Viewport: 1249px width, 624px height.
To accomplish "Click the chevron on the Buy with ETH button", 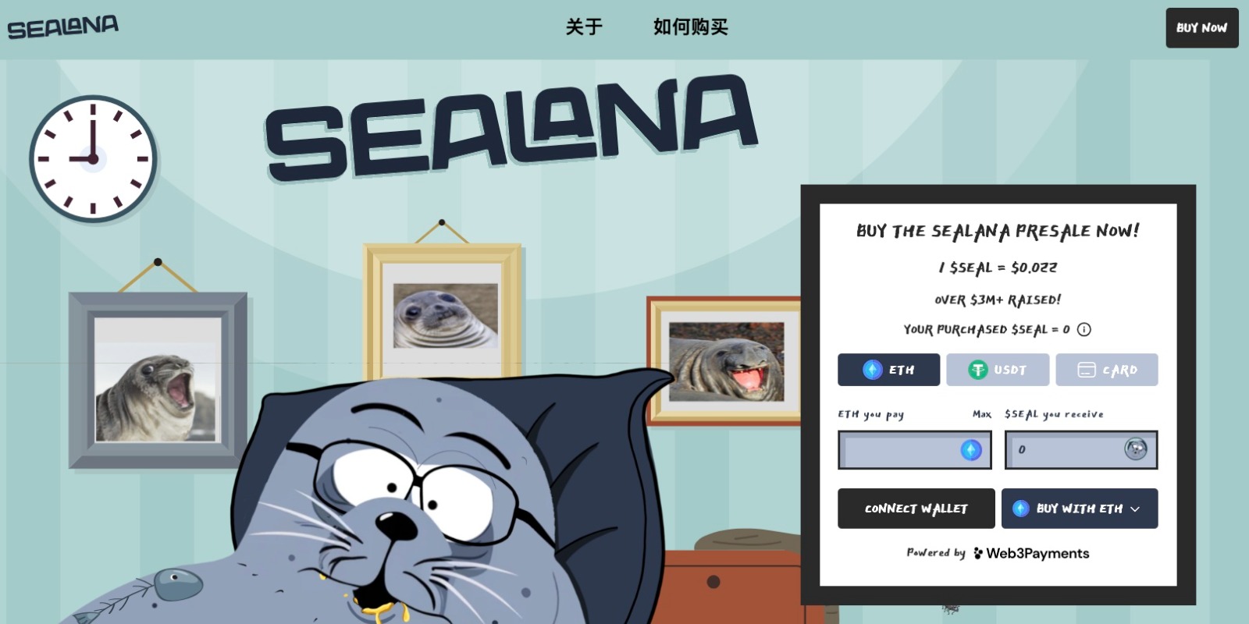I will pos(1135,509).
